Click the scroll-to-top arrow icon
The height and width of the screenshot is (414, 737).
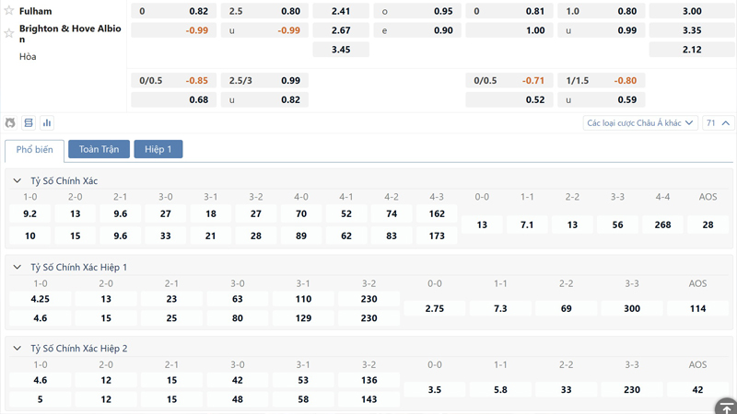click(x=725, y=406)
